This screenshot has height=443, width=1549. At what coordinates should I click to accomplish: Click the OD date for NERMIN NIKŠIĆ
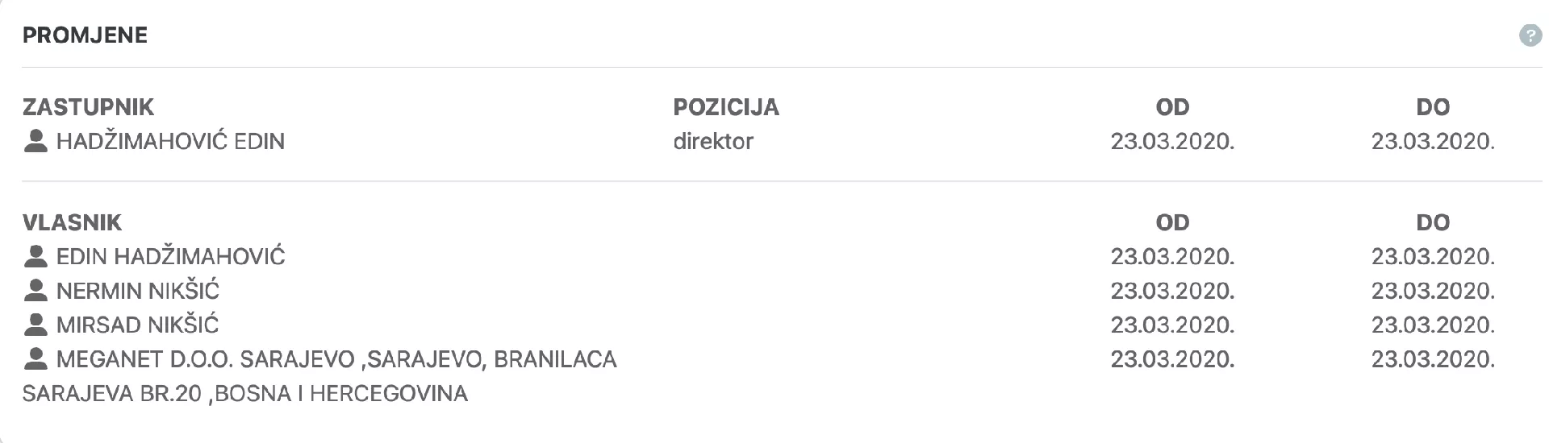pos(1172,291)
